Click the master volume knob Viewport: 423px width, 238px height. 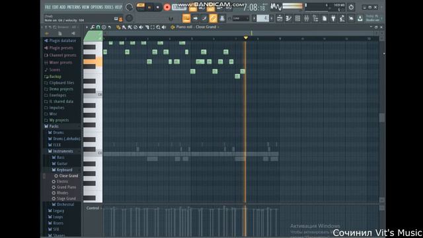click(130, 7)
